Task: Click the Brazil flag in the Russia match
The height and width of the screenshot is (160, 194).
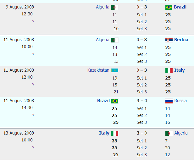Action: coord(114,101)
